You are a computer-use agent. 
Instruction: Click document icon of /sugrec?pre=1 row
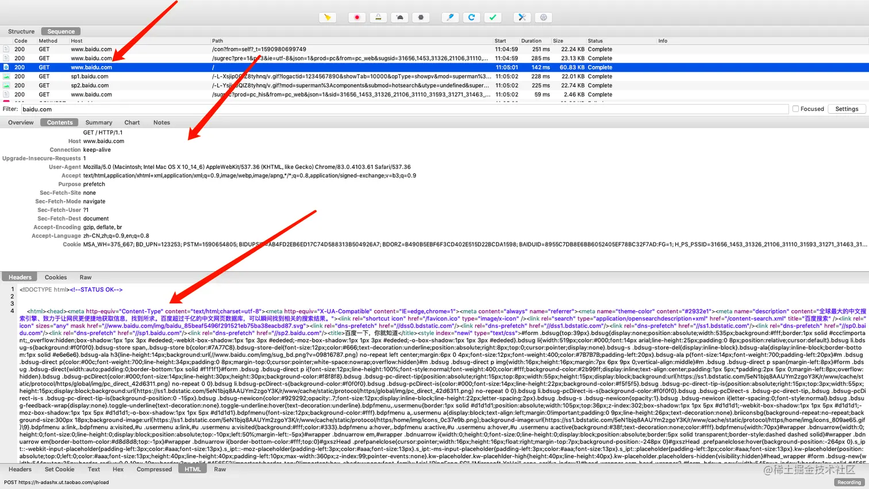6,58
